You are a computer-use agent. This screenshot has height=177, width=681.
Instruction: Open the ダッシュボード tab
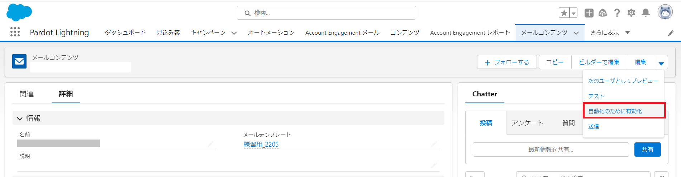(x=125, y=32)
